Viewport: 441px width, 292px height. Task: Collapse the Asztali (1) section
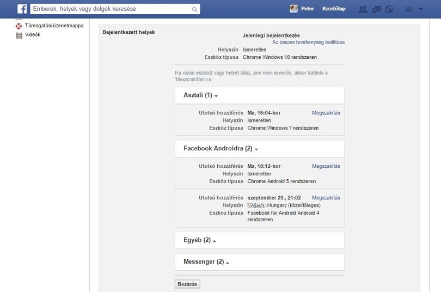200,95
